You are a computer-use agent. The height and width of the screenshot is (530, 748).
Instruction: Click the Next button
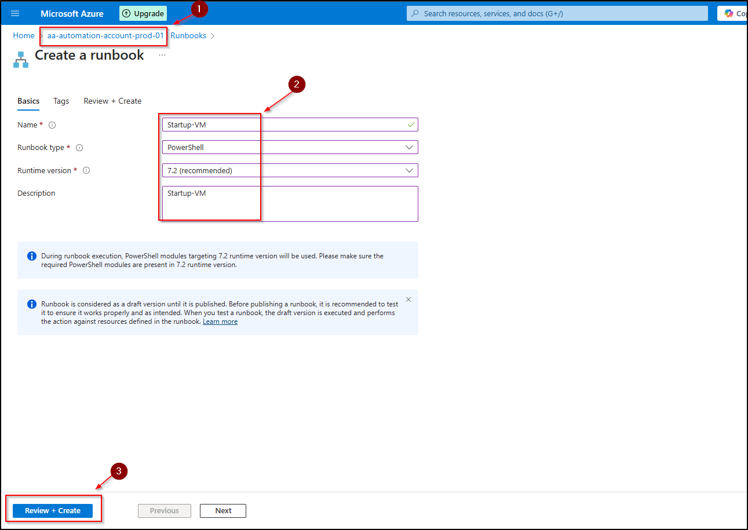[x=223, y=510]
